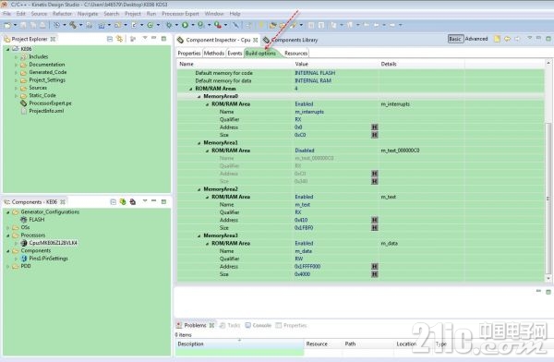554x362 pixels.
Task: Click the Components Library tab icon
Action: [266, 40]
